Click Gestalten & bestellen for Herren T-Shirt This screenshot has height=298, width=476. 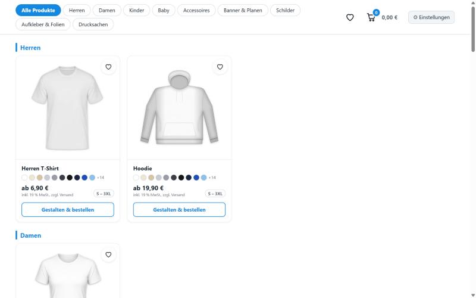point(68,210)
